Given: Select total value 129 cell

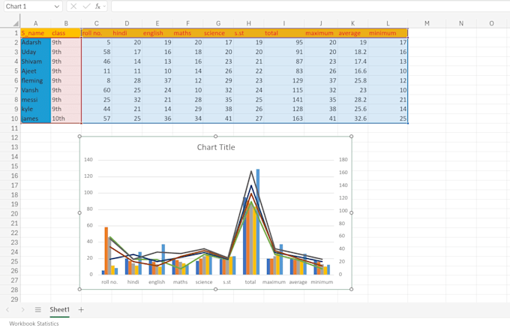Looking at the screenshot, I should 284,81.
